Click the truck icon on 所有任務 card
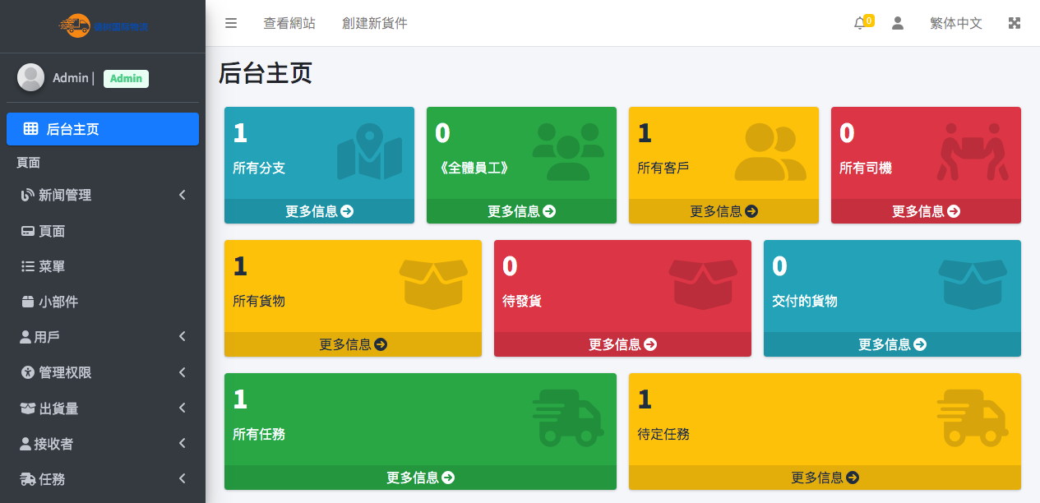This screenshot has width=1040, height=503. point(567,418)
